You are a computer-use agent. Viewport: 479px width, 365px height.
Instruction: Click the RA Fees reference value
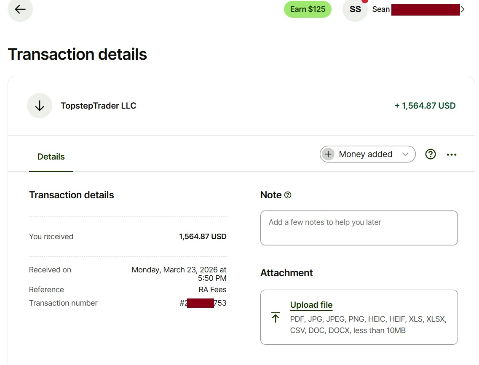tap(213, 290)
